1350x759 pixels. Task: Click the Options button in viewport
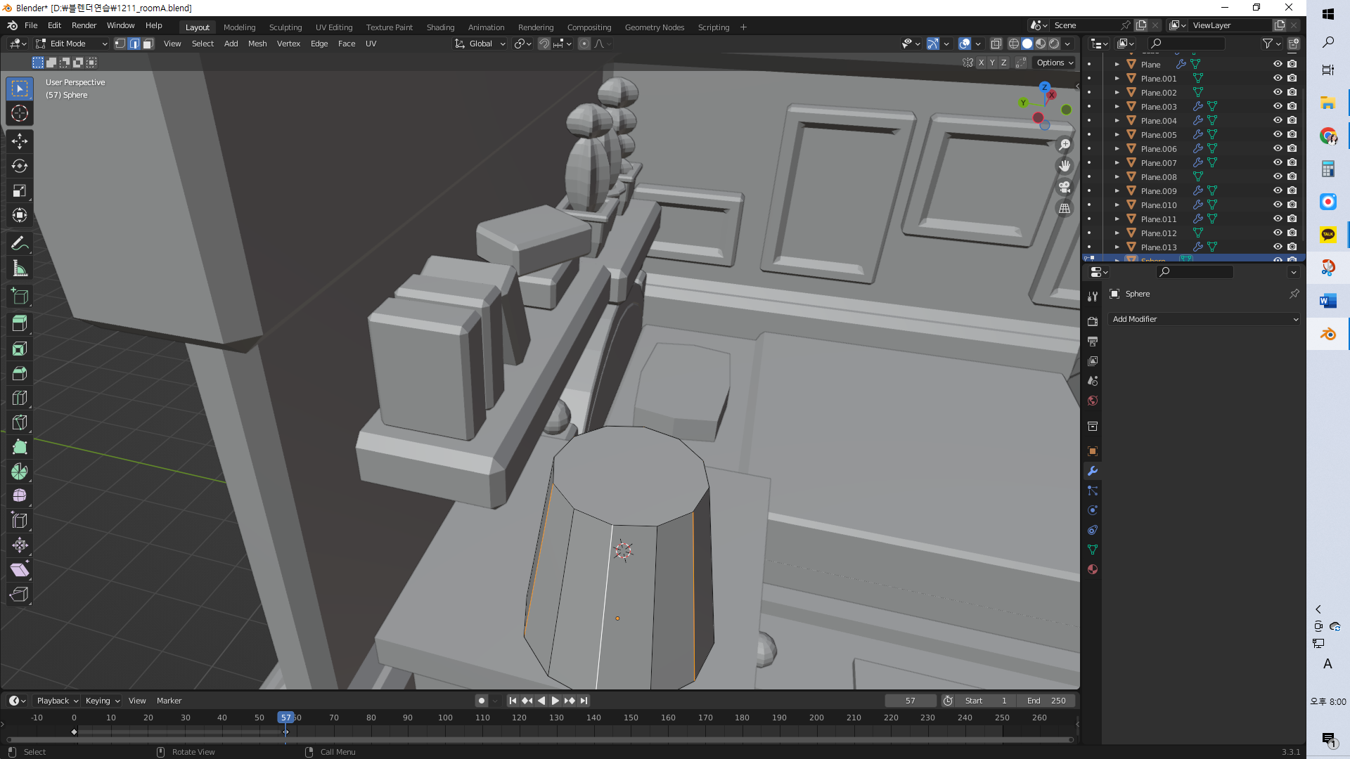tap(1055, 63)
